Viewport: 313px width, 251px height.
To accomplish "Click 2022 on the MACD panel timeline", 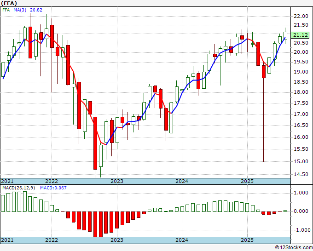I will click(x=52, y=240).
